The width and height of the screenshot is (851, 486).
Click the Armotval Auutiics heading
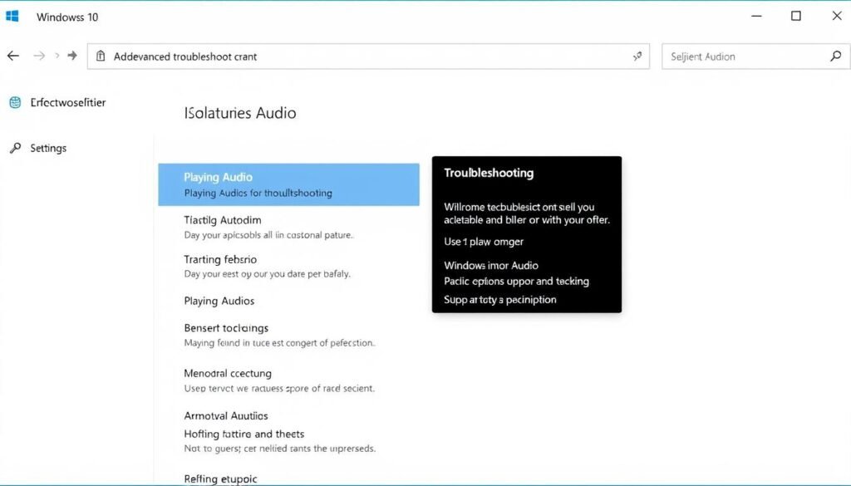(226, 416)
